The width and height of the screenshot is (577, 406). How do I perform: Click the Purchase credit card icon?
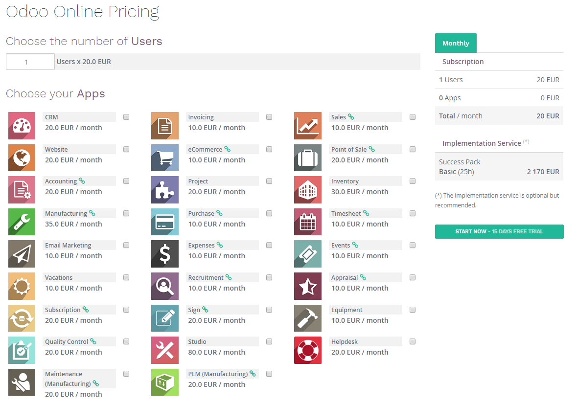[x=165, y=222]
